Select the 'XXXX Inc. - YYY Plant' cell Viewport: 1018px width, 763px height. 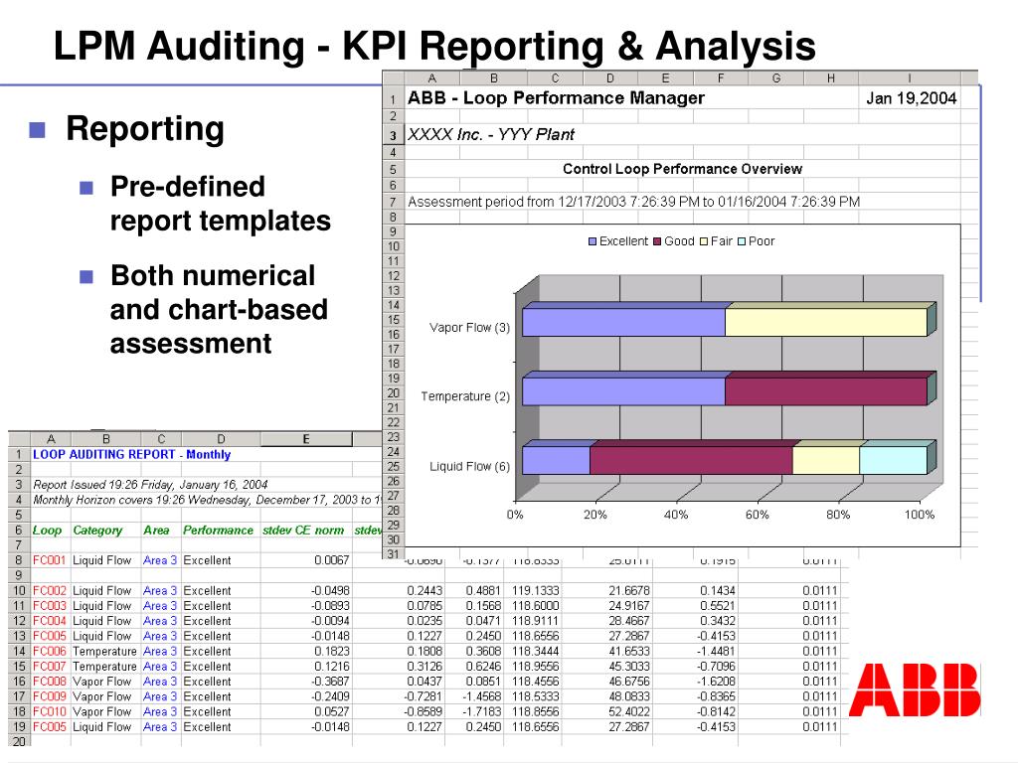pos(491,134)
